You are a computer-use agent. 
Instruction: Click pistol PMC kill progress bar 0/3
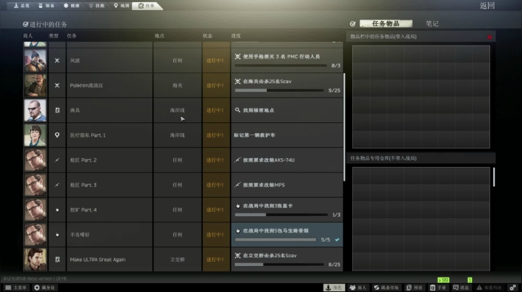coord(281,66)
